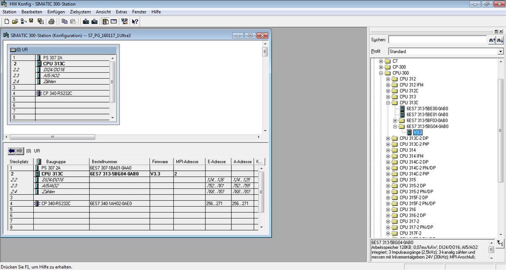The height and width of the screenshot is (270, 506).
Task: Toggle the hardware catalog view icon
Action: coord(106,21)
